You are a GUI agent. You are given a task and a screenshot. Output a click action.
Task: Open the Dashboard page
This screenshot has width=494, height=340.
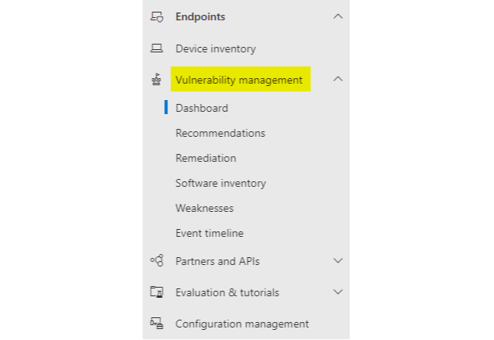pyautogui.click(x=202, y=108)
